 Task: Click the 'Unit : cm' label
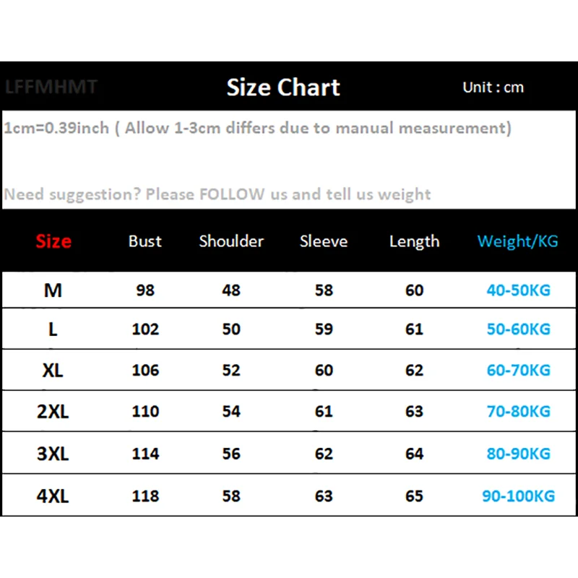click(493, 87)
